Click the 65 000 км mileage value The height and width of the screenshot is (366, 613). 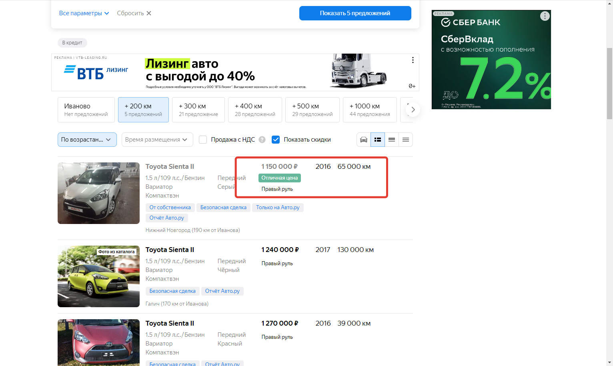click(x=354, y=166)
